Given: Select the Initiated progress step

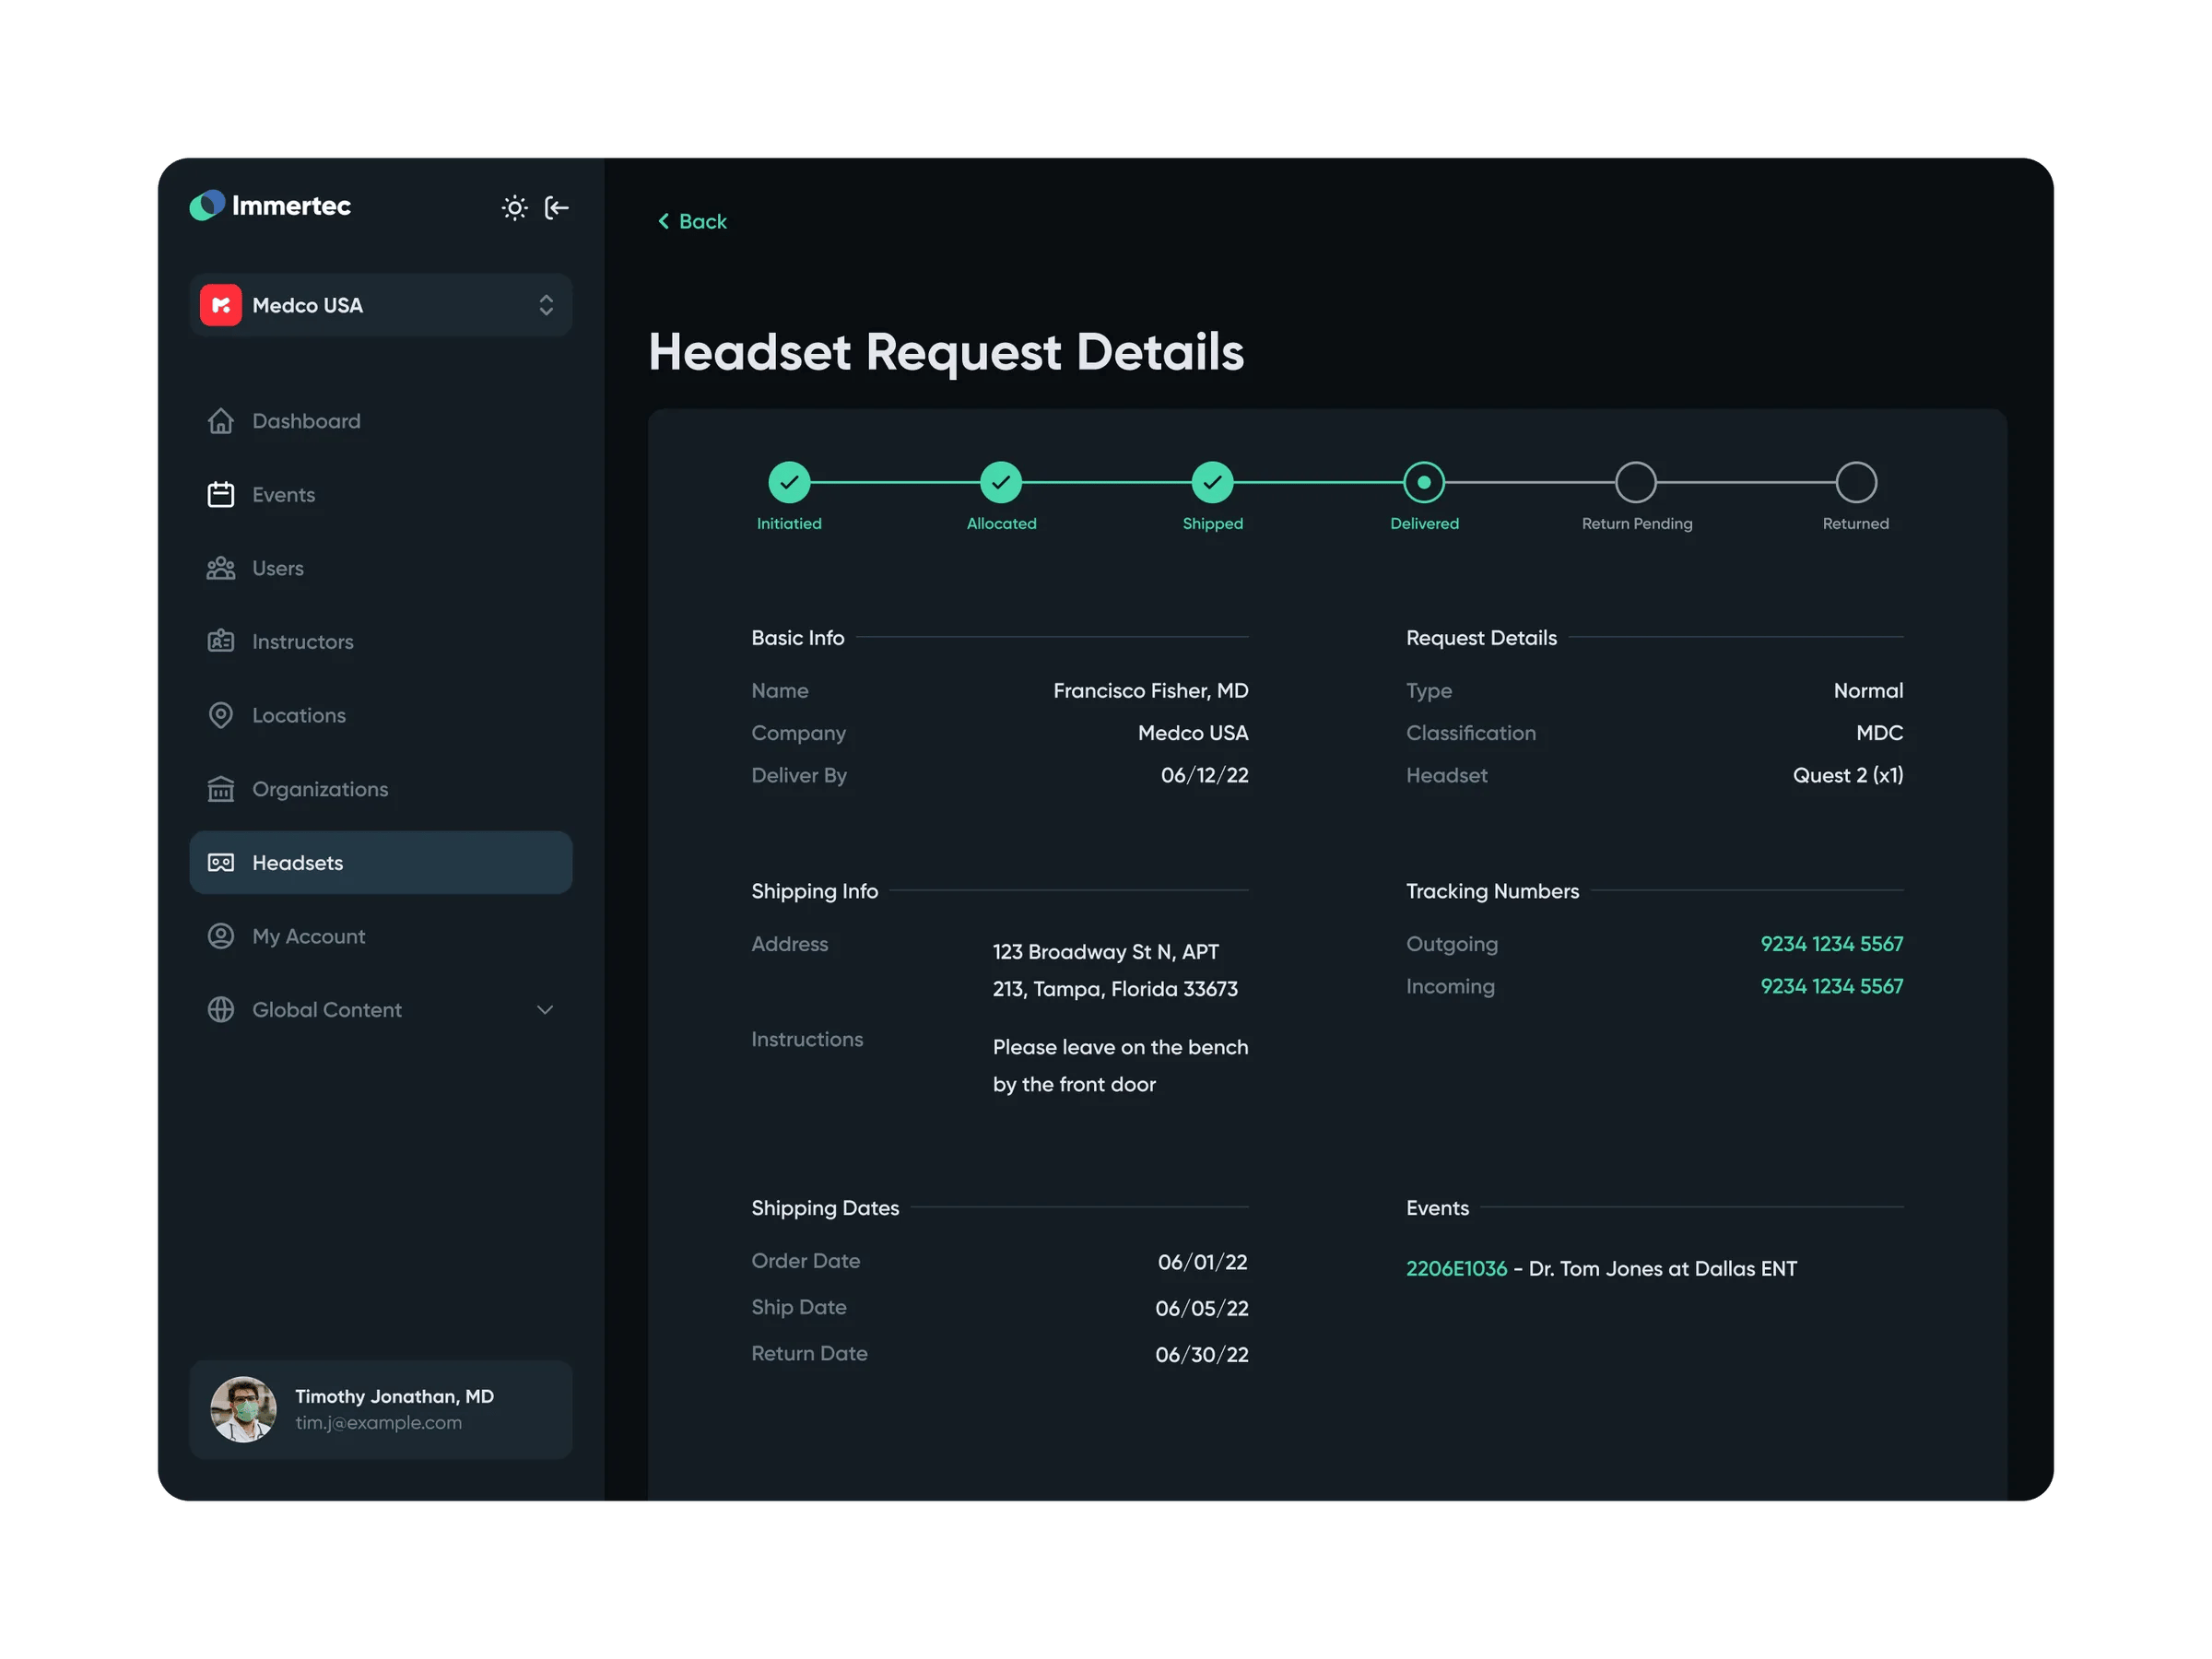Looking at the screenshot, I should (x=789, y=483).
